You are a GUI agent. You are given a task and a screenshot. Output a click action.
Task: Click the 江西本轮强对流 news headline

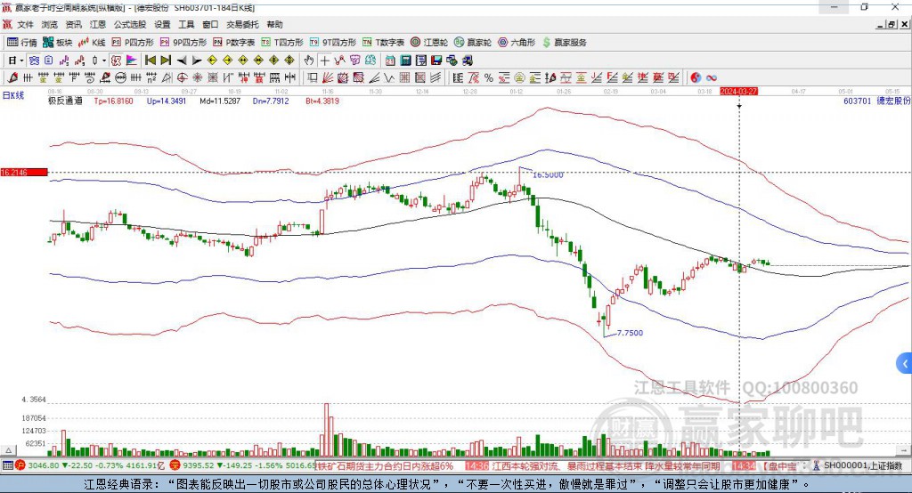(605, 466)
